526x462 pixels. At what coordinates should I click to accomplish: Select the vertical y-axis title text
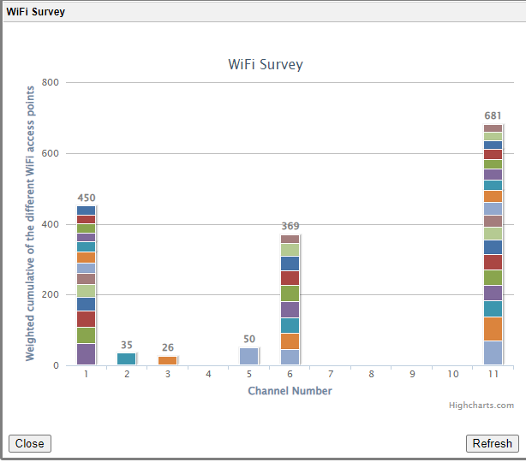click(x=31, y=222)
